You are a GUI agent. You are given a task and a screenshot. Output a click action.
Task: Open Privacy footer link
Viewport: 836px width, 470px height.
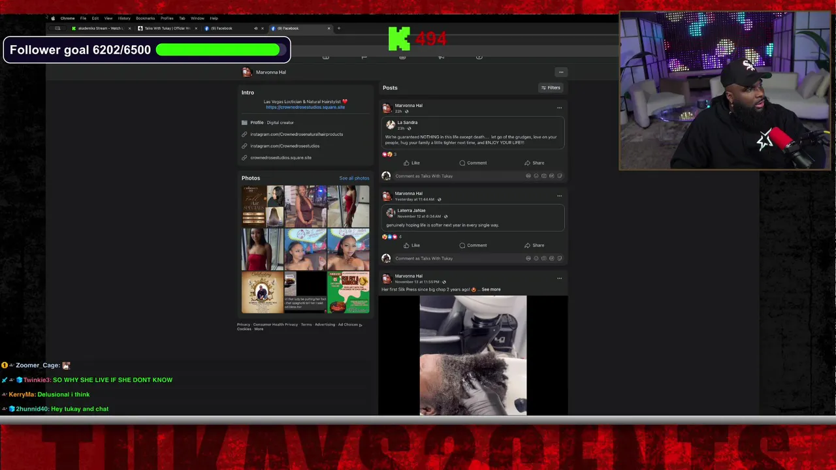coord(244,324)
